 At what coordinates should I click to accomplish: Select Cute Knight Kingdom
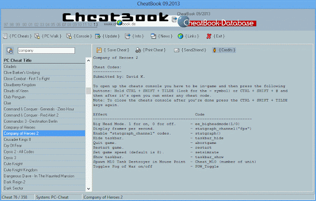coord(44,170)
